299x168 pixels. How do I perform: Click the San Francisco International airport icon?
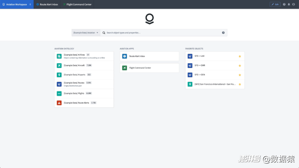[x=190, y=84]
